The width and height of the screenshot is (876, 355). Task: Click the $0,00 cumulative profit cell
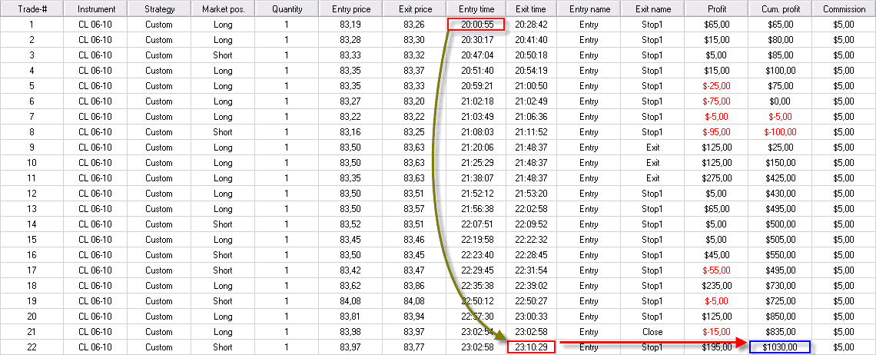780,101
